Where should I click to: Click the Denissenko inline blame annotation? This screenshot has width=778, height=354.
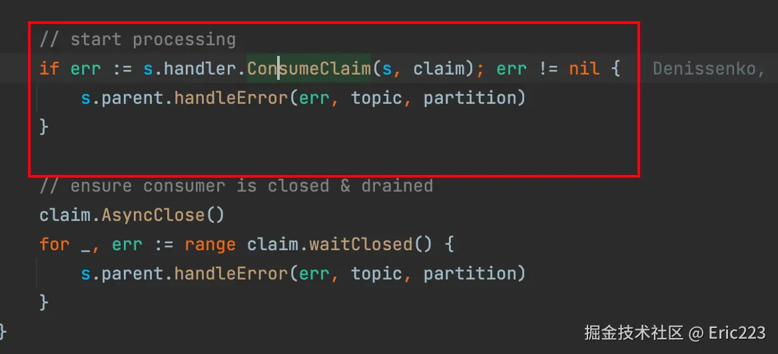[x=709, y=69]
